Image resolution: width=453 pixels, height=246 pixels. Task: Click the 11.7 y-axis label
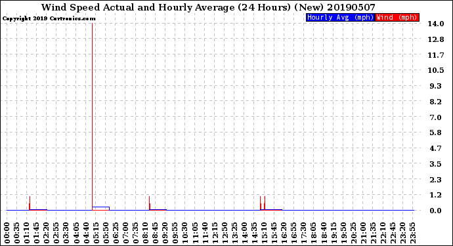[x=436, y=55]
